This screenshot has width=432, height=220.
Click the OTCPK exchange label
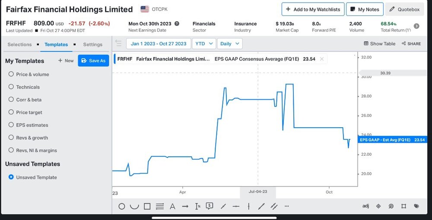[159, 9]
